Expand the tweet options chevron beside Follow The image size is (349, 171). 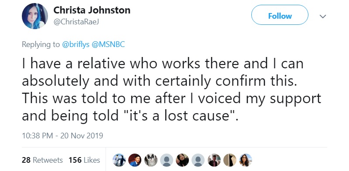pyautogui.click(x=323, y=16)
